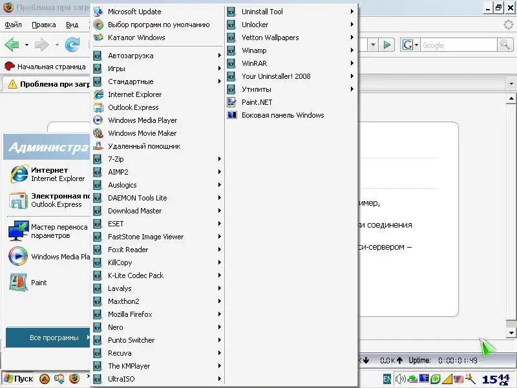Screen dimensions: 517x388
Task: Click the Firefox quick launch icon
Action: (74, 378)
